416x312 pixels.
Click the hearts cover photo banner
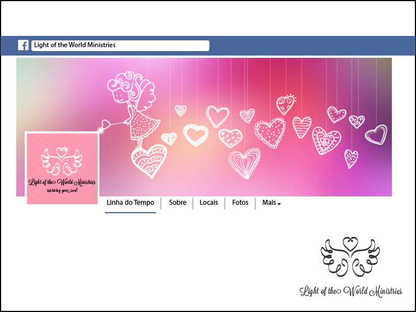pyautogui.click(x=204, y=127)
